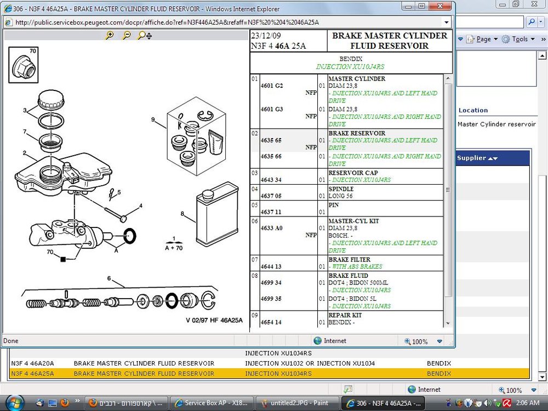
Task: Click the background list scroll down arrow
Action: click(542, 376)
